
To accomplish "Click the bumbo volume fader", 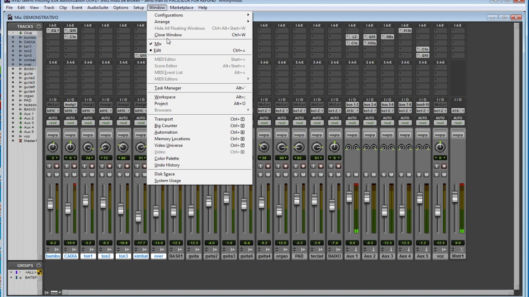I will point(50,204).
